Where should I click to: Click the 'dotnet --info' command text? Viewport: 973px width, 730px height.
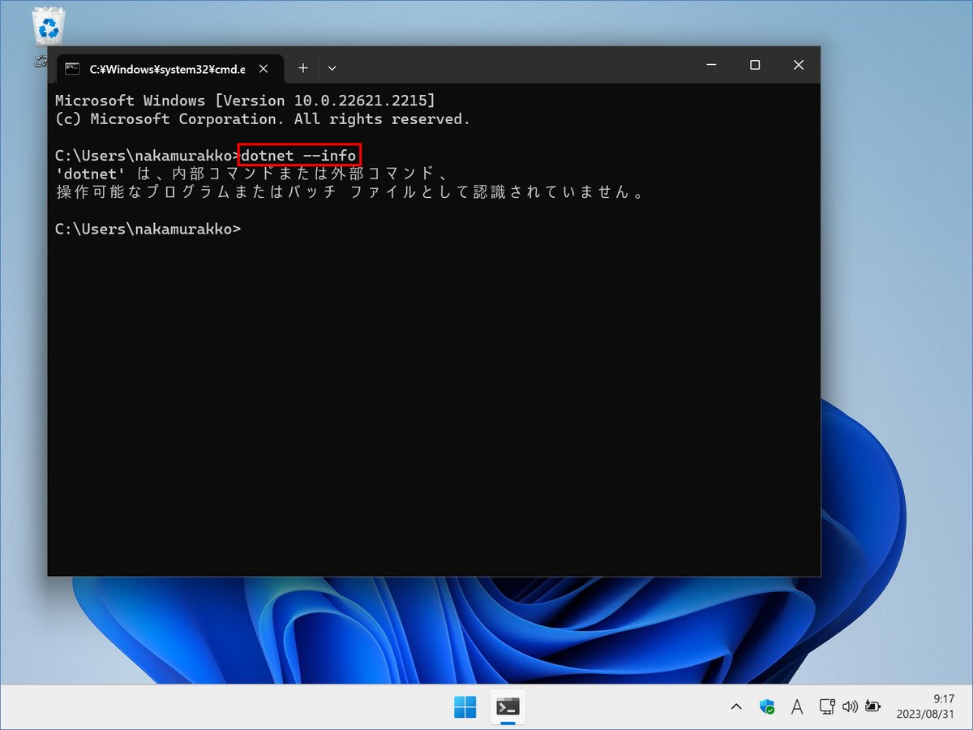[298, 155]
